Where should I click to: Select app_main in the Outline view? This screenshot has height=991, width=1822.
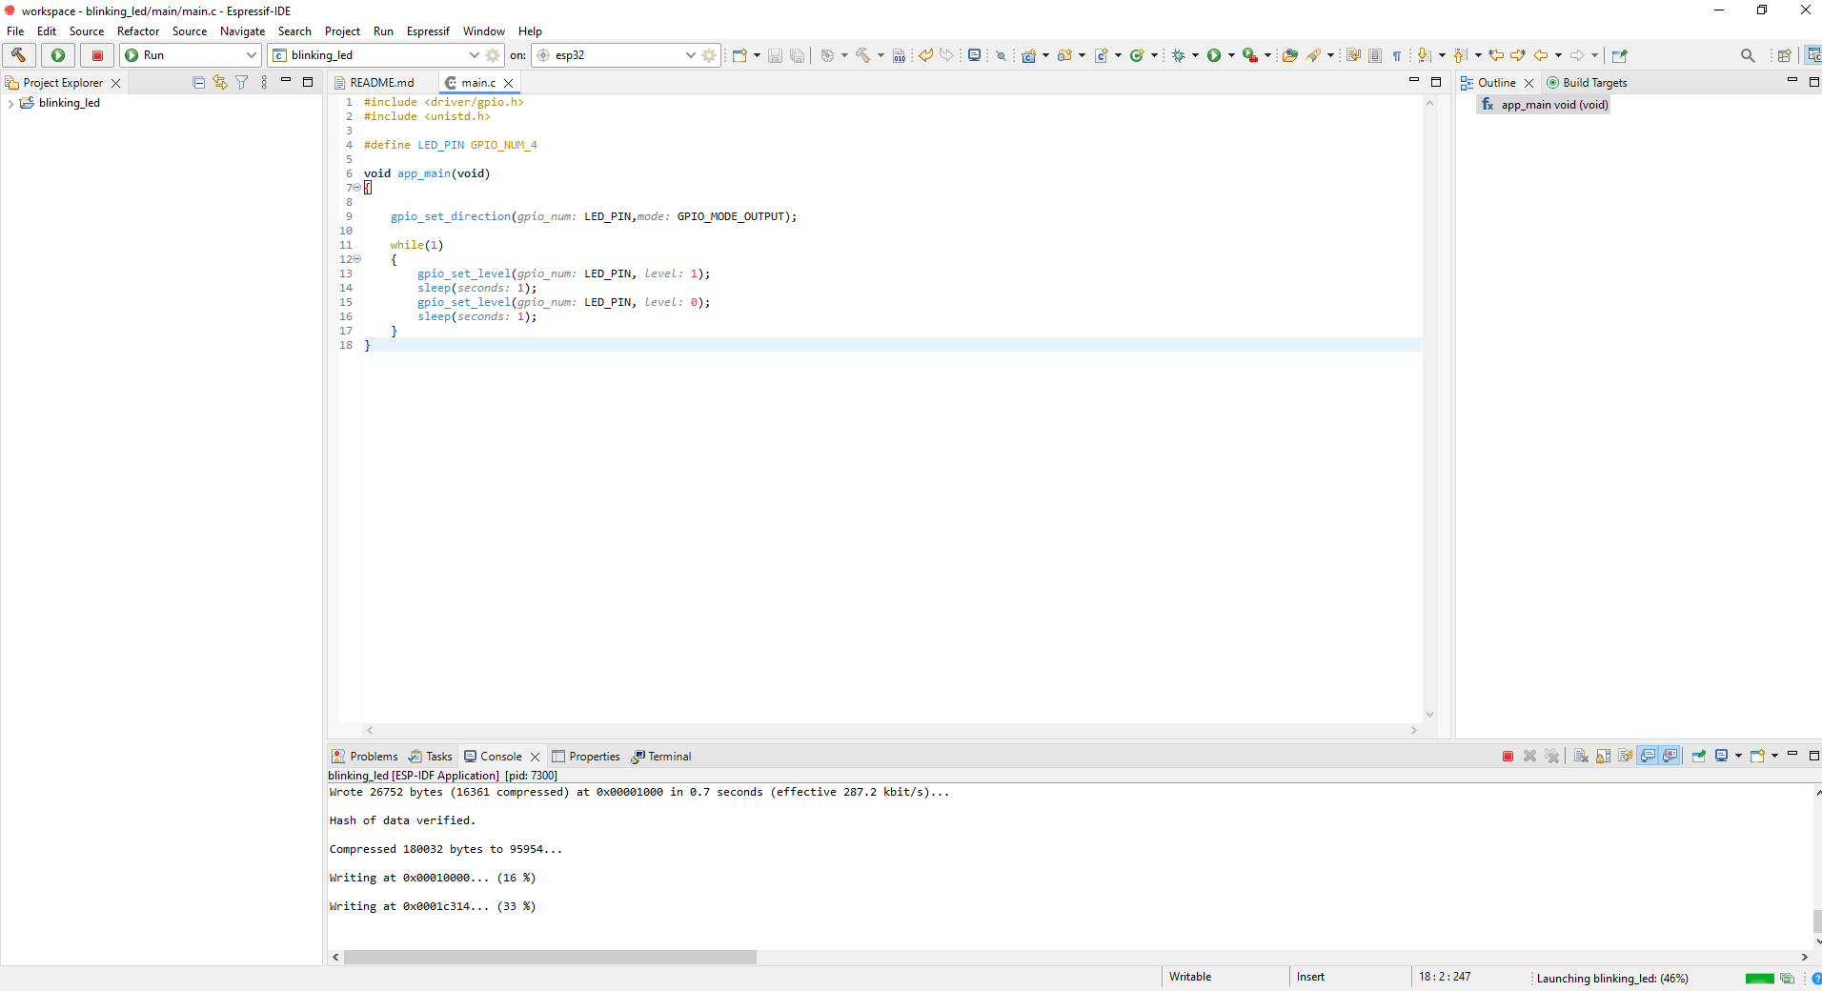1553,105
